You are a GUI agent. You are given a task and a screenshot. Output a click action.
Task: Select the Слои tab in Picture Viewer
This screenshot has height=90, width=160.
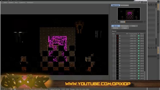coord(133,26)
